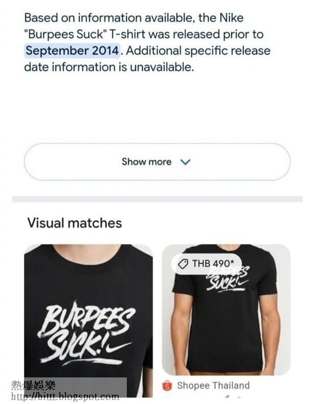Click the chevron arrow beside Show more
Viewport: 311px width, 404px height.
[x=185, y=162]
